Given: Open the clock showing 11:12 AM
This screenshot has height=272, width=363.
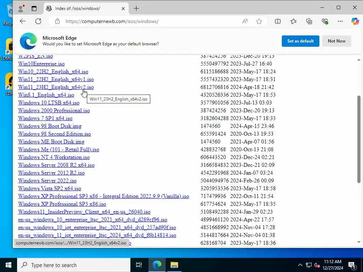Looking at the screenshot, I should click(333, 265).
